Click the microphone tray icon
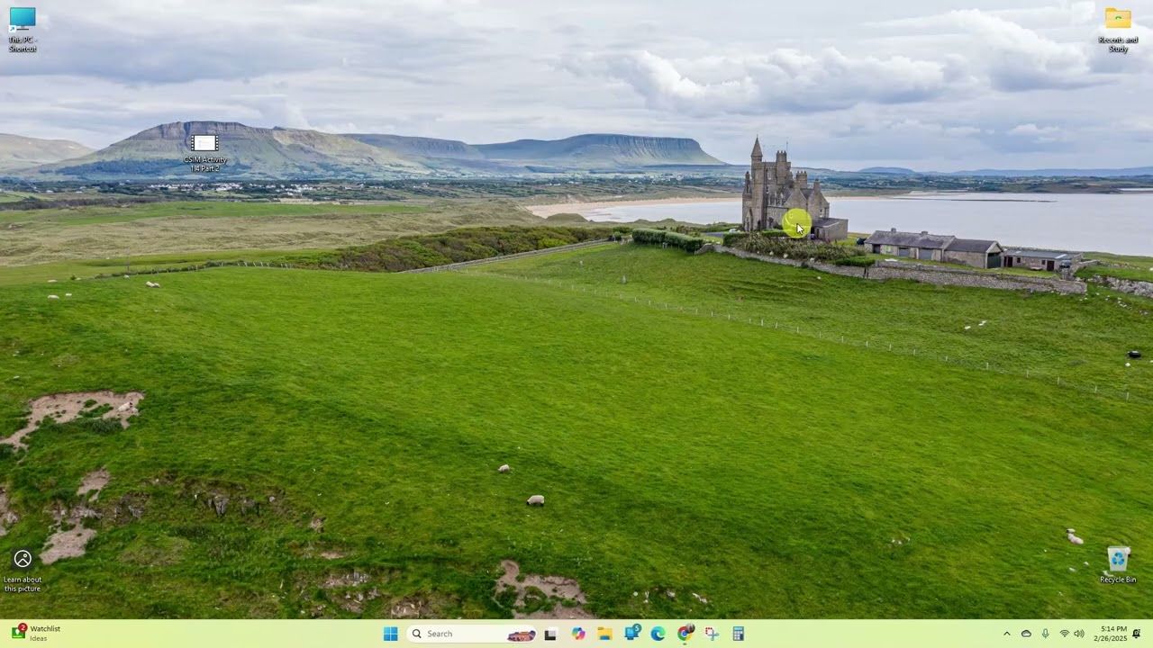This screenshot has height=648, width=1153. pos(1045,634)
